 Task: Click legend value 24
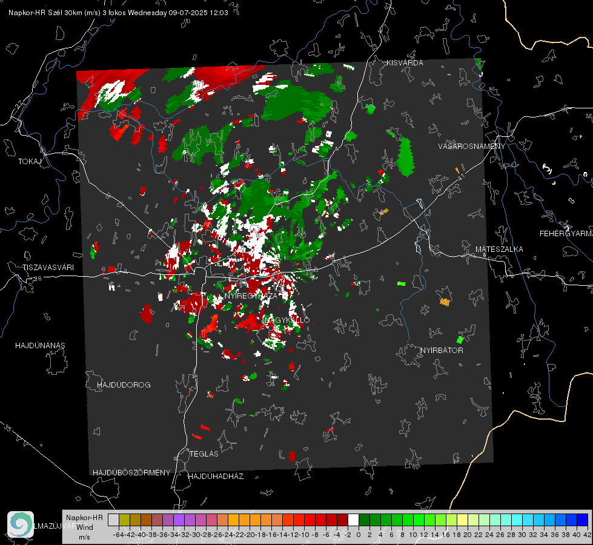[489, 535]
